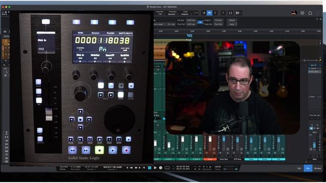Select the Hall FX channel label

[x=279, y=159]
